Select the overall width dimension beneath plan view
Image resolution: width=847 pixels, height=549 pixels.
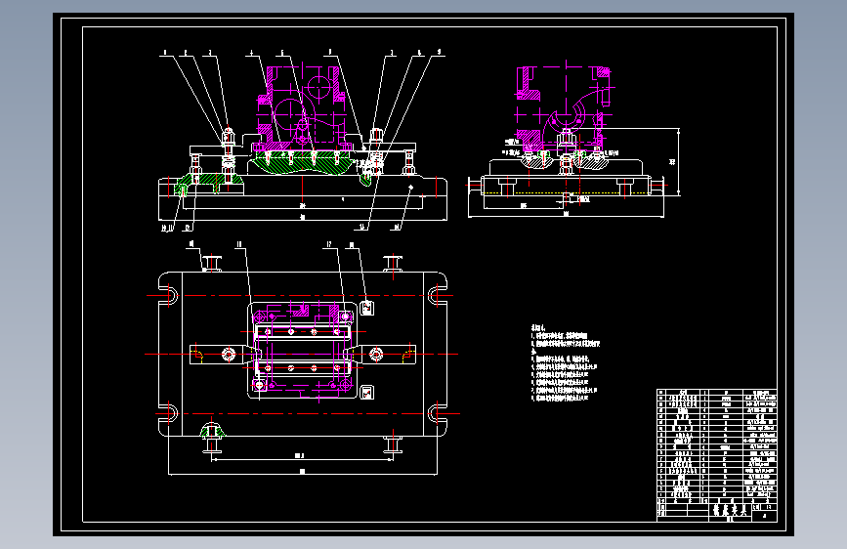pyautogui.click(x=303, y=472)
